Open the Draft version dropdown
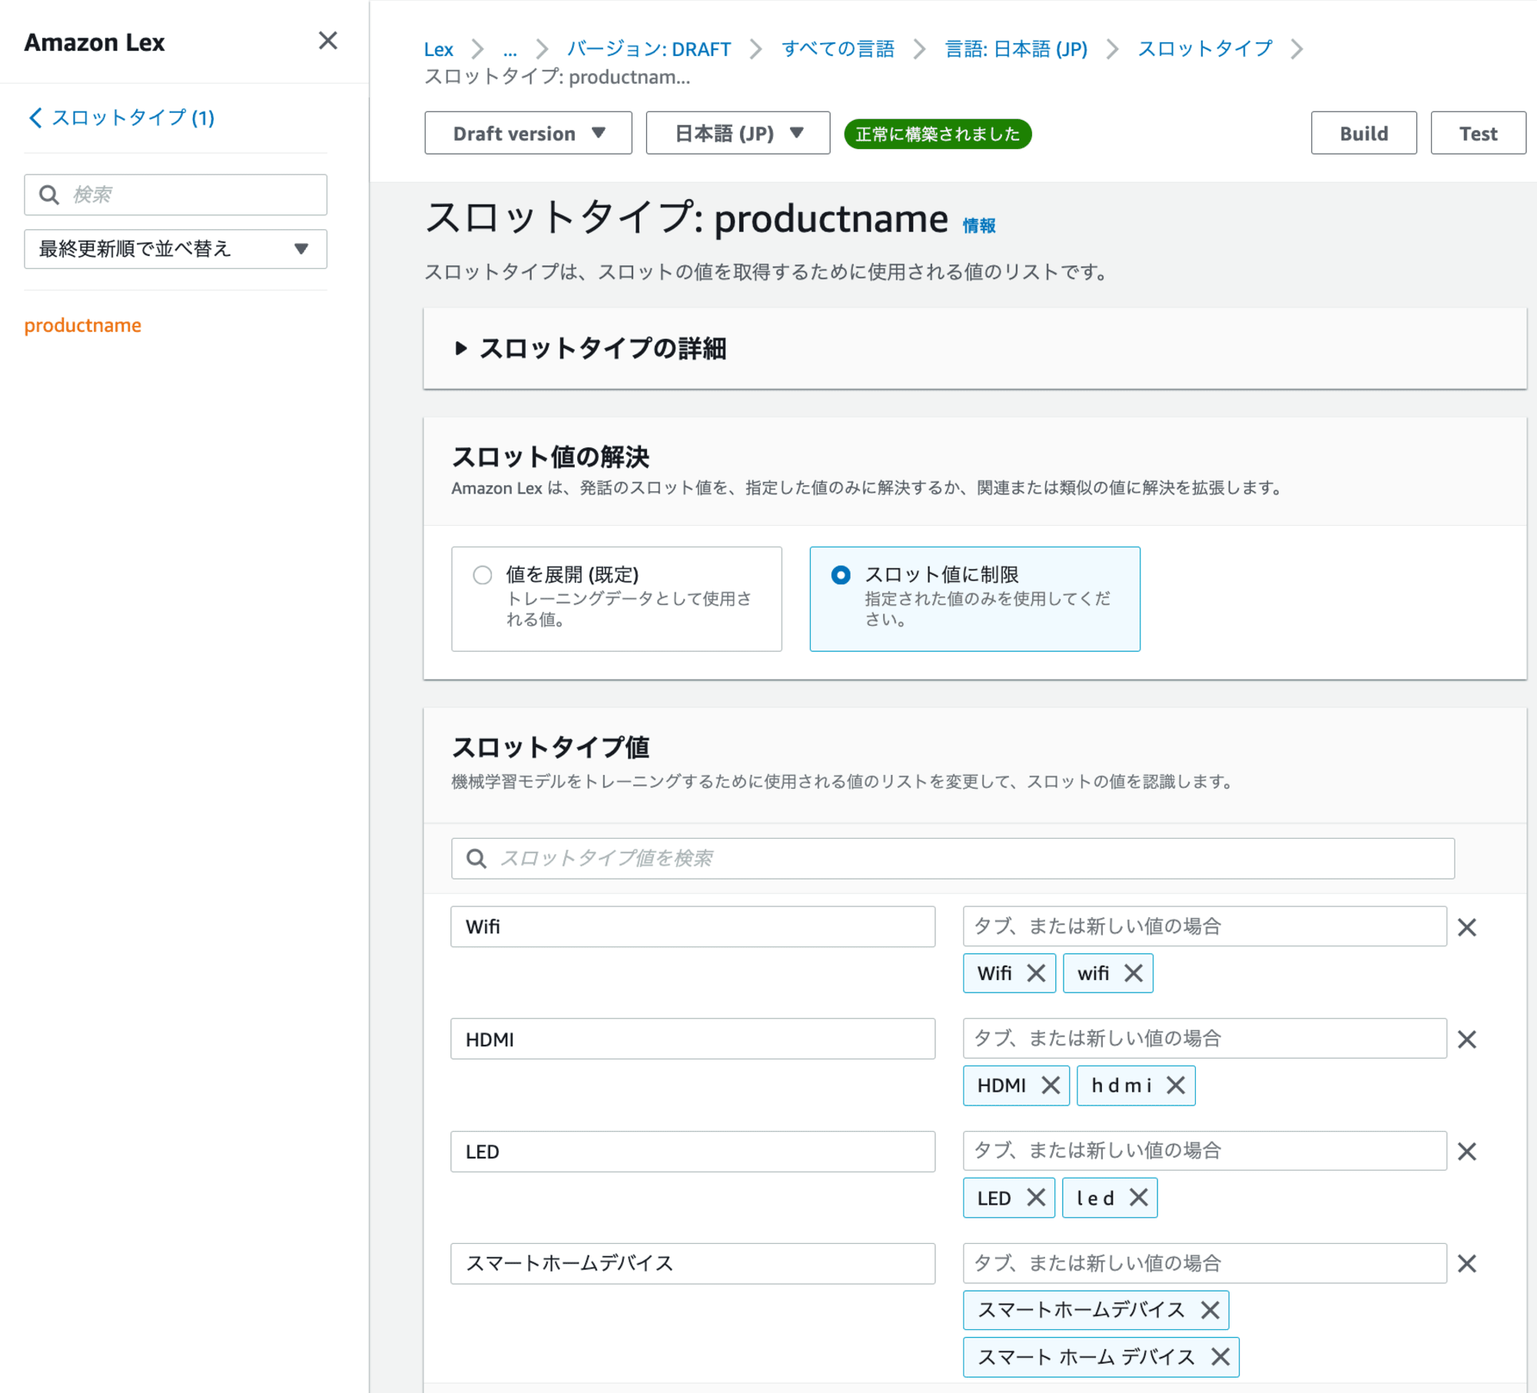This screenshot has height=1393, width=1537. click(x=528, y=133)
